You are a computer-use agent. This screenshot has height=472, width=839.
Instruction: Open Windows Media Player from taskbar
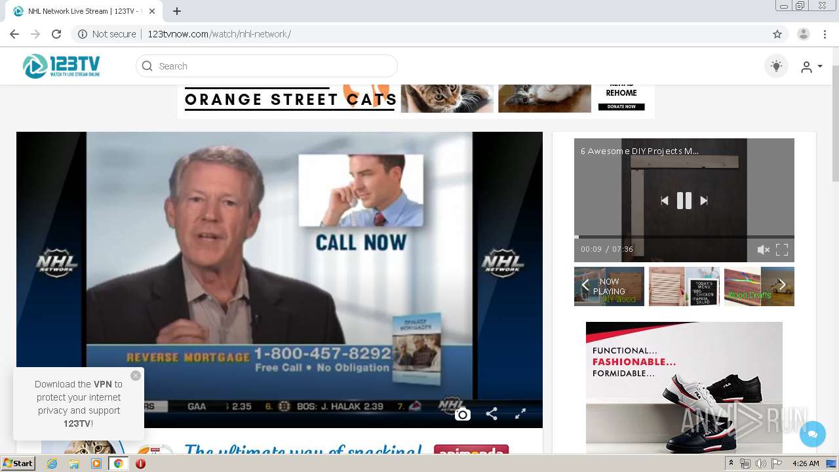pyautogui.click(x=96, y=463)
